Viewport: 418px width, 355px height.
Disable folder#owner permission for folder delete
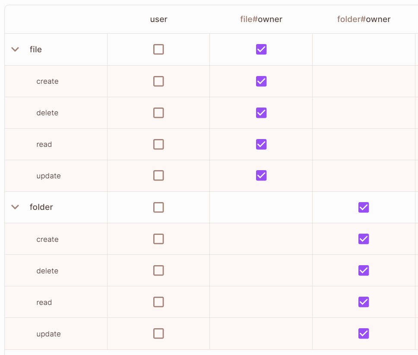pos(364,270)
